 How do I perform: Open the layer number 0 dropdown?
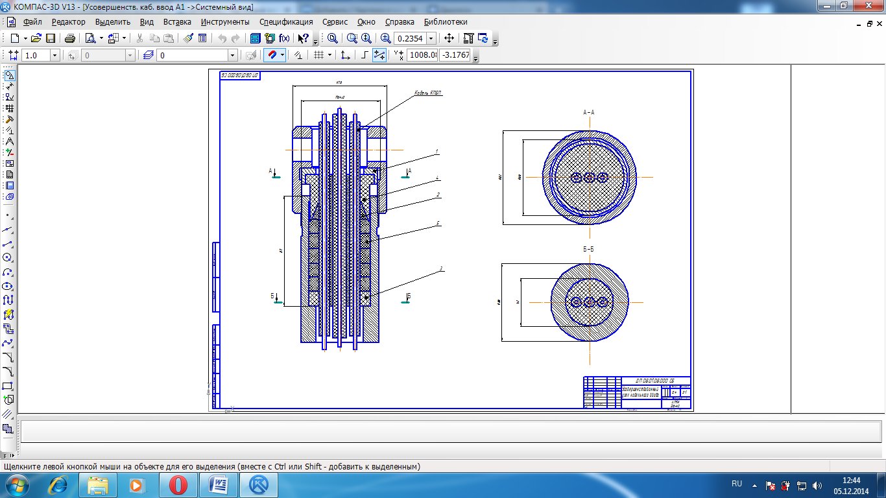(x=232, y=56)
